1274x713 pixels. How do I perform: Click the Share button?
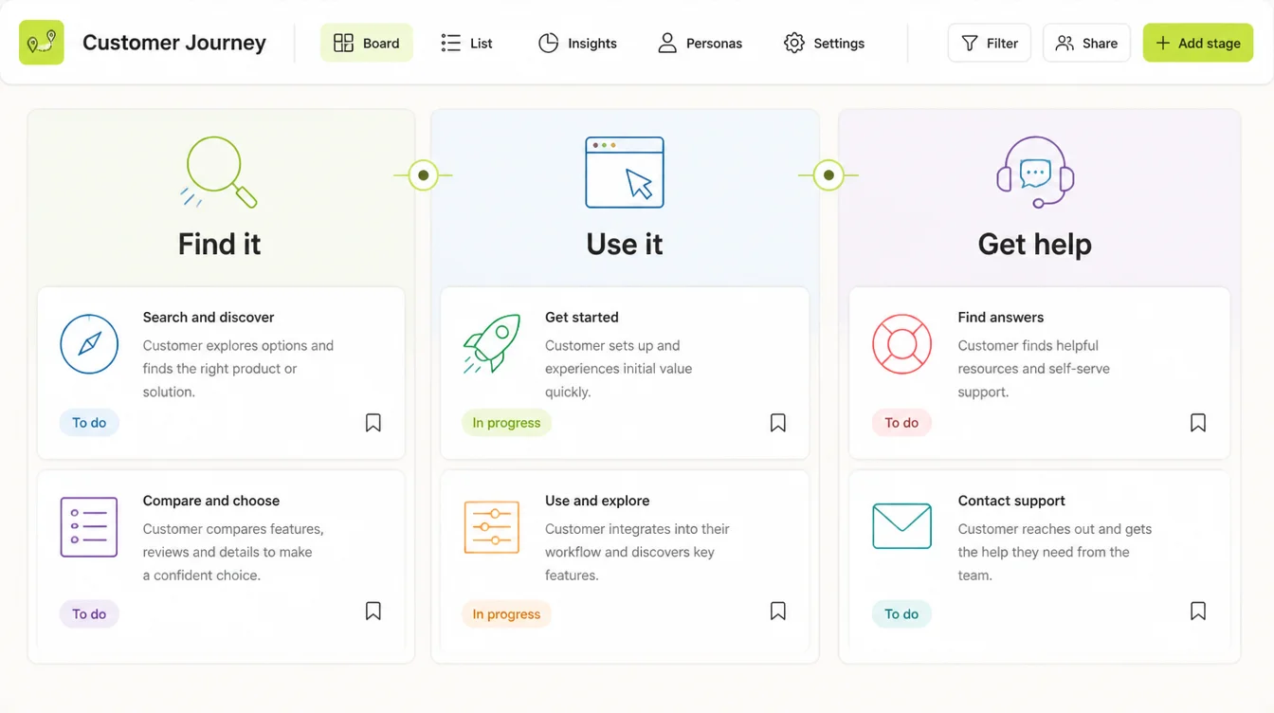pos(1087,43)
